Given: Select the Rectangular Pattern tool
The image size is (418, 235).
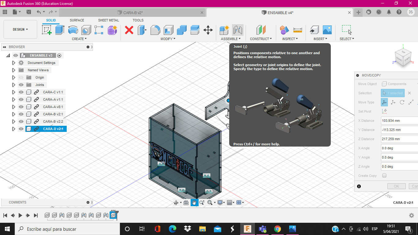Looking at the screenshot, I should click(x=99, y=30).
